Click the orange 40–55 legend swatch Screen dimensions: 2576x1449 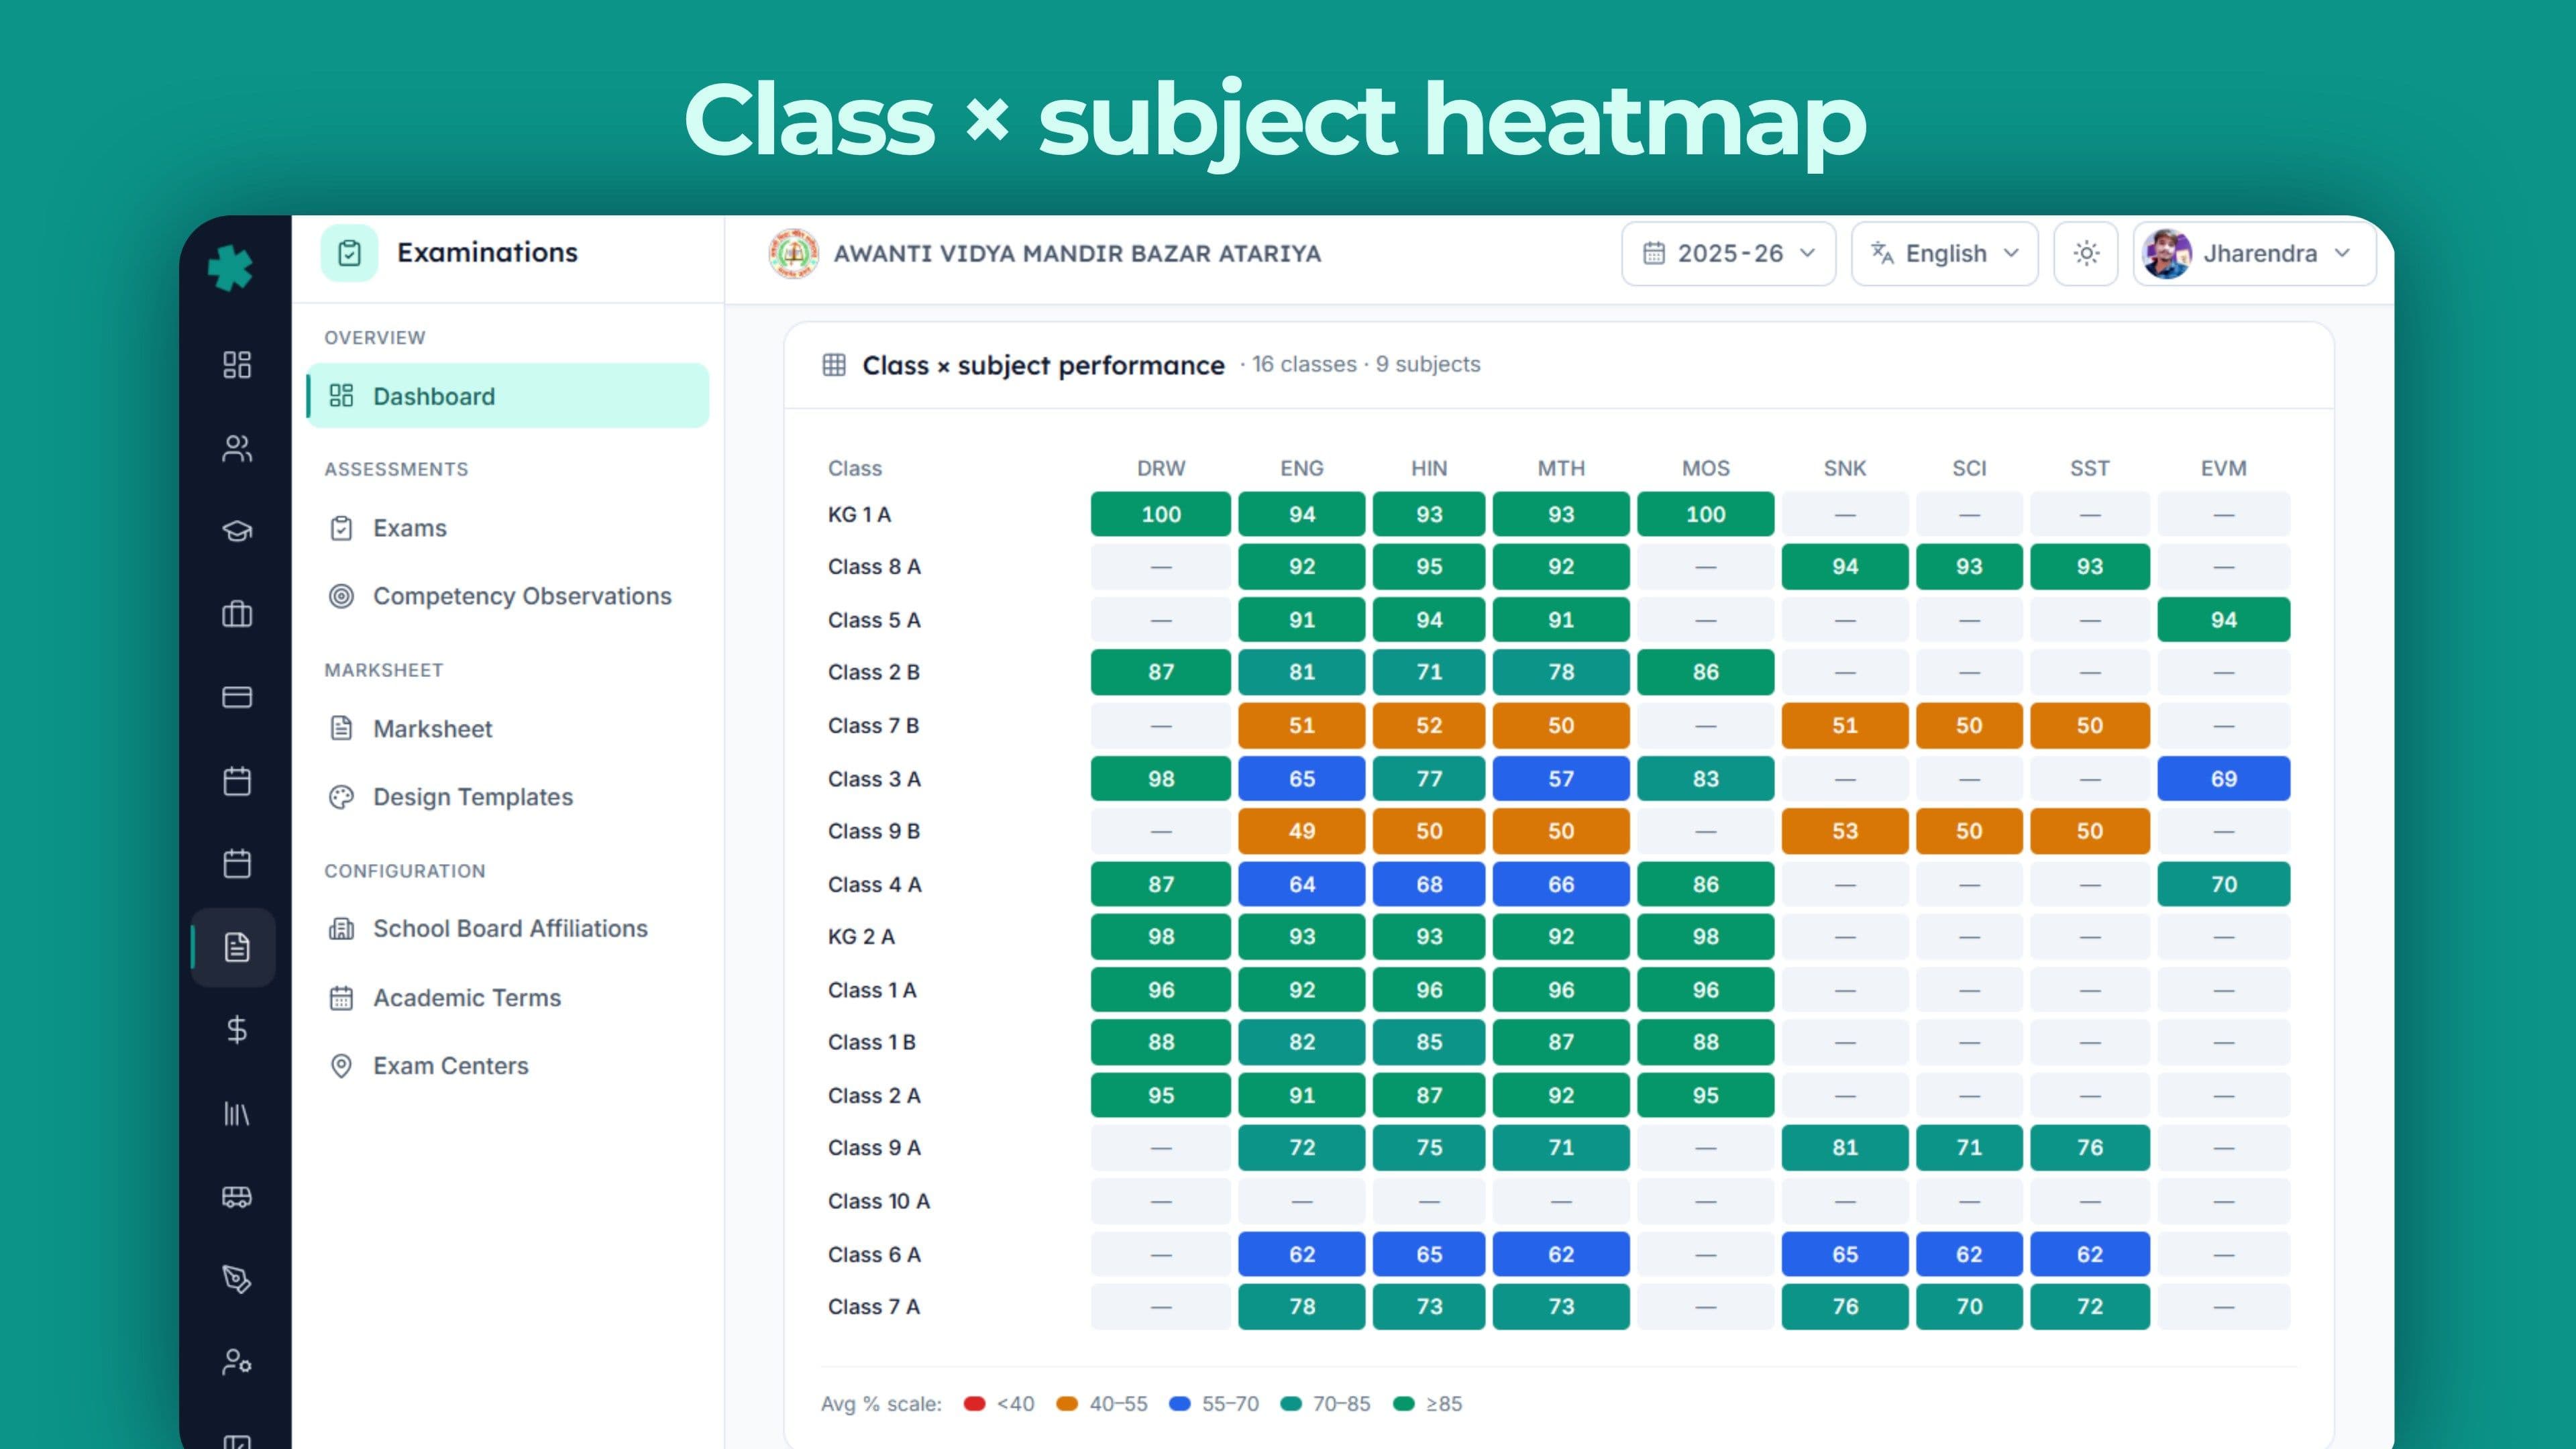pyautogui.click(x=1067, y=1404)
